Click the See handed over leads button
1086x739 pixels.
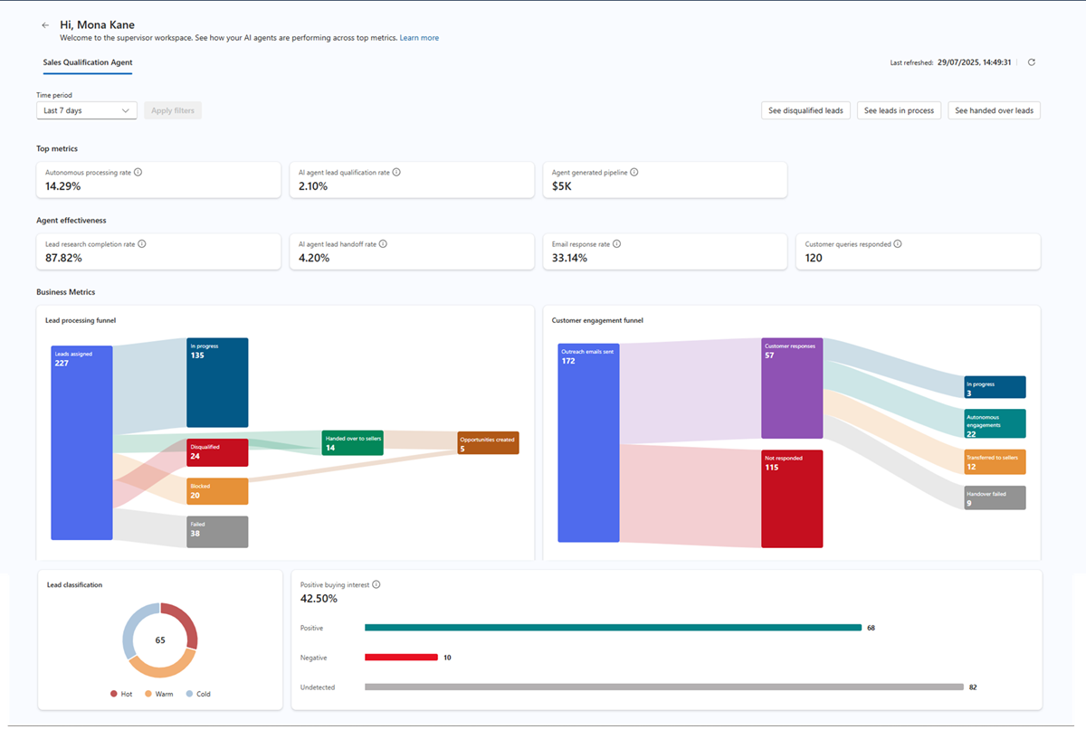click(994, 110)
